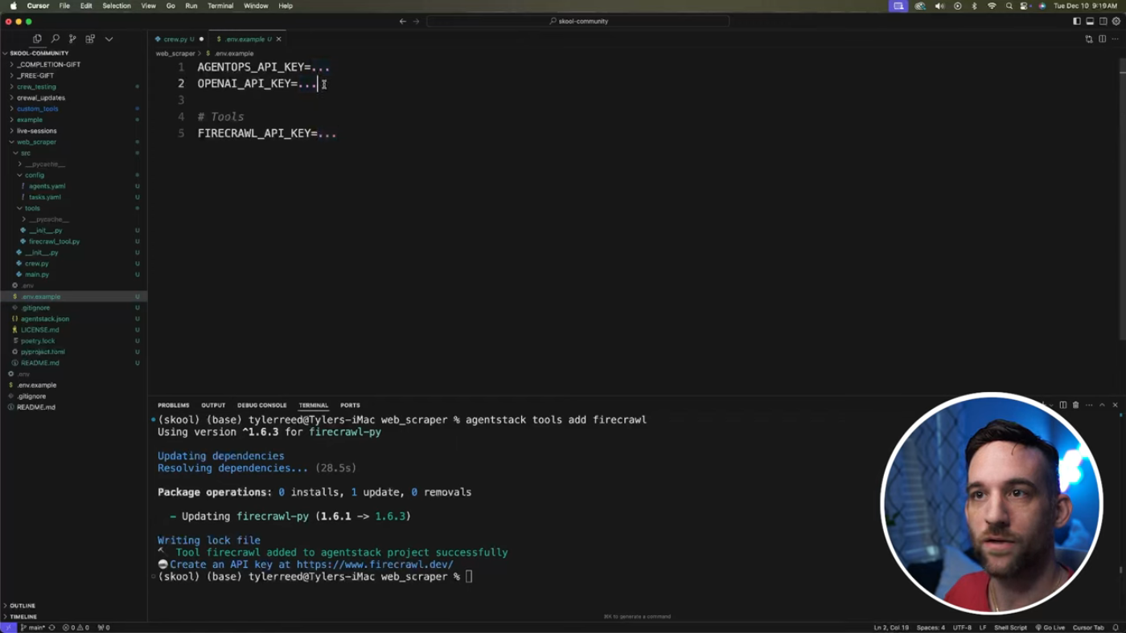The width and height of the screenshot is (1126, 633).
Task: Open the Extensions view icon
Action: pos(90,39)
